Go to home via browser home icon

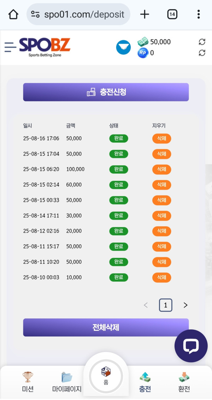[x=13, y=14]
